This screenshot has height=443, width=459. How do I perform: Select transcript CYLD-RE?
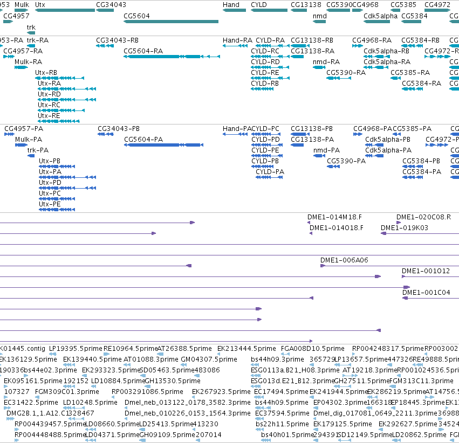coord(270,78)
